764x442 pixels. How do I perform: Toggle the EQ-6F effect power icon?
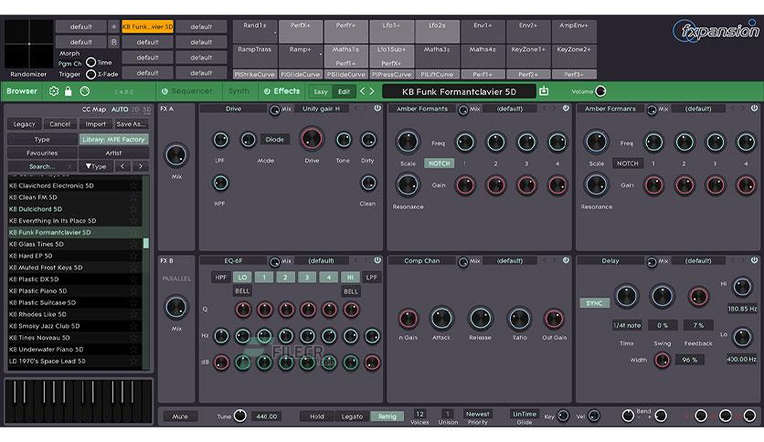pos(377,260)
